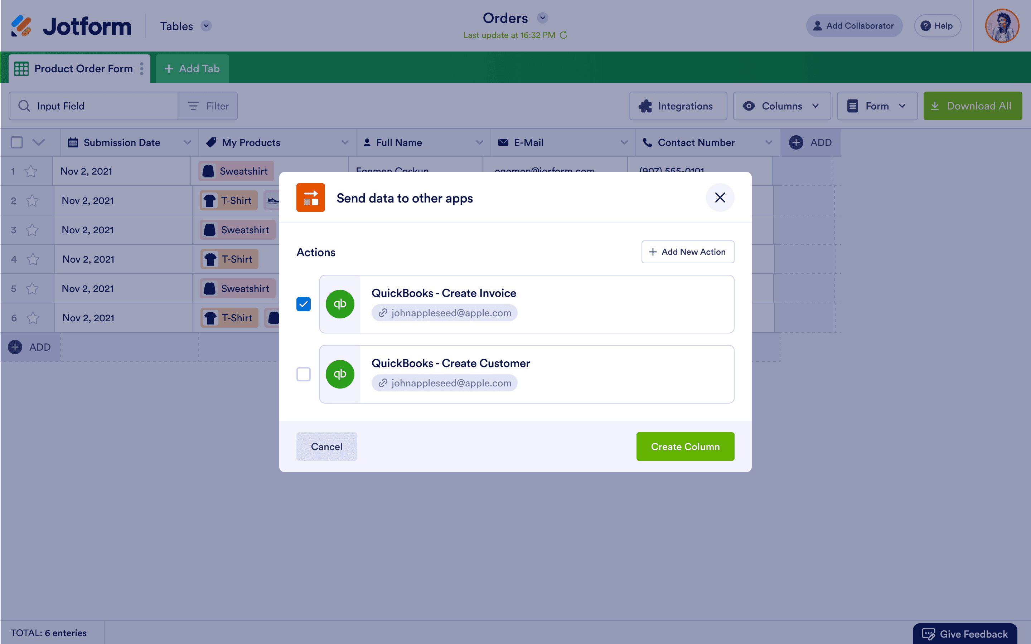The image size is (1031, 644).
Task: Expand the Orders title dropdown
Action: pyautogui.click(x=542, y=18)
